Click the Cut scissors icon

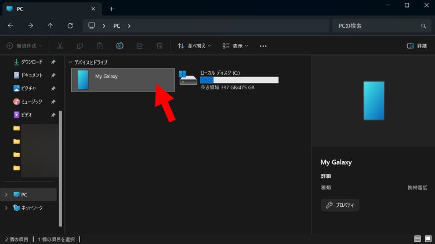tap(60, 46)
